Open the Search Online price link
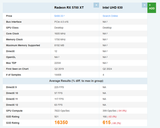Image resolution: width=160 pixels, height=128 pixels. [x=110, y=16]
